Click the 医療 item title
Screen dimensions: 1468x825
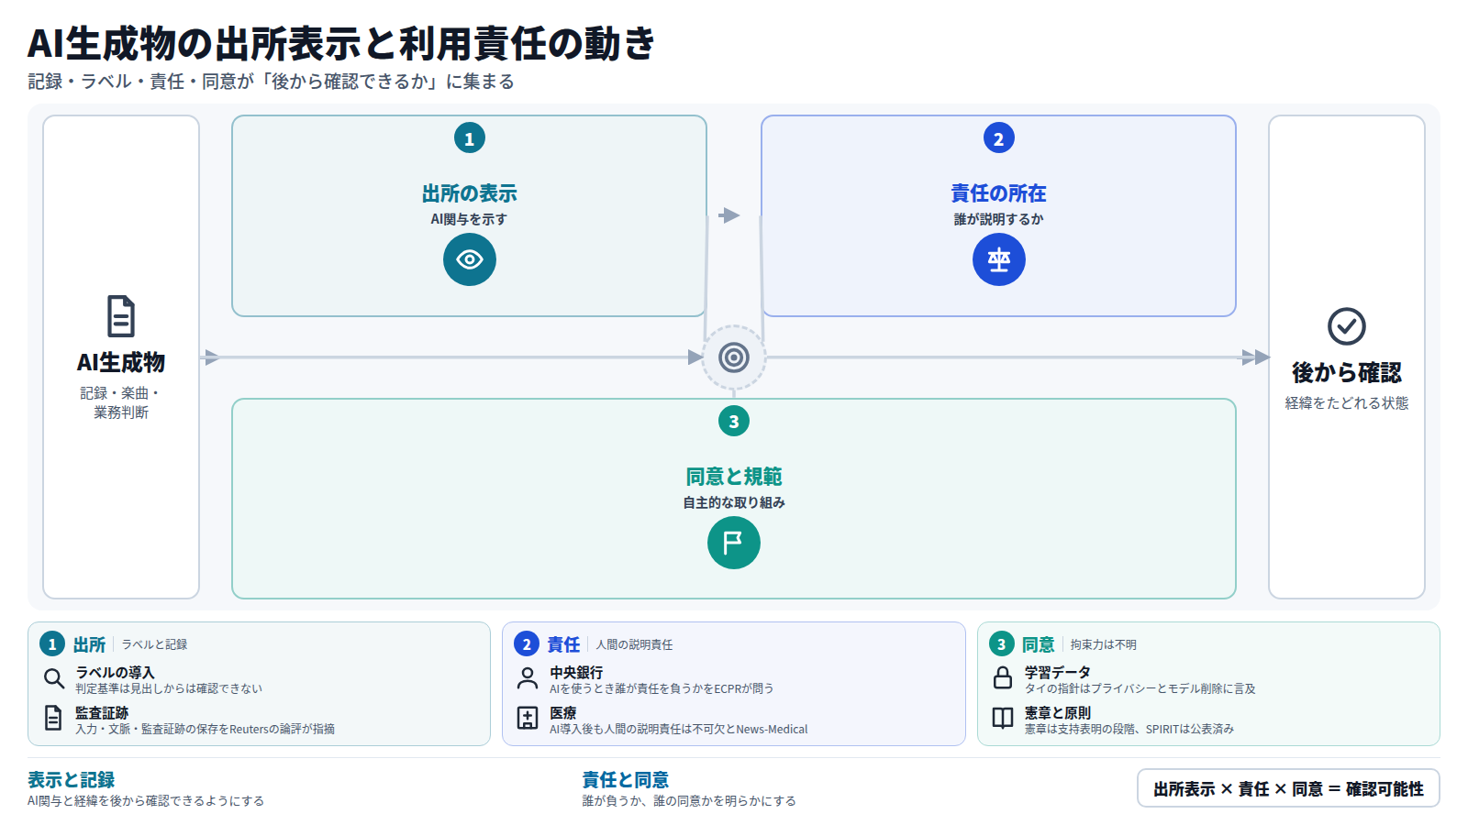[563, 713]
